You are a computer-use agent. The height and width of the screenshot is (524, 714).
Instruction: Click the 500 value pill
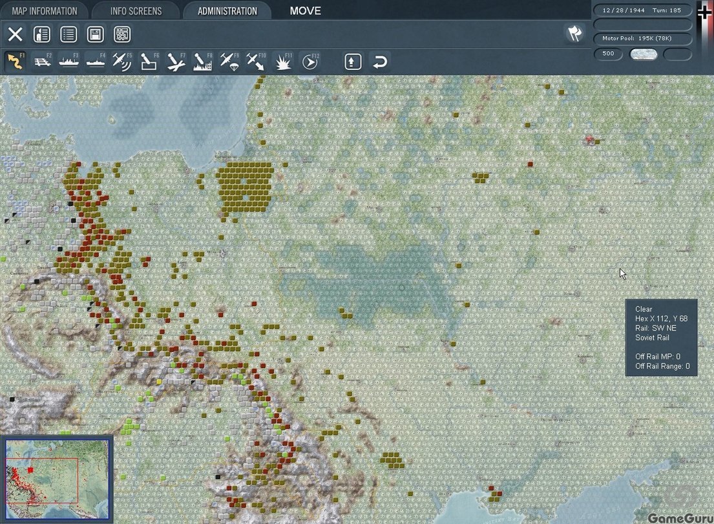point(609,54)
